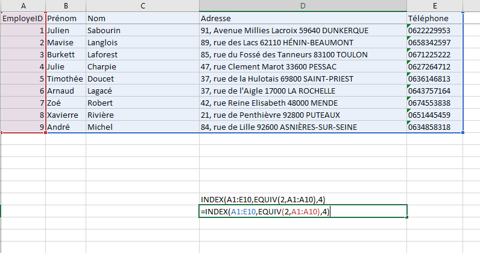
Task: Click the A1:A10 reference in the formula being edited
Action: click(x=303, y=211)
